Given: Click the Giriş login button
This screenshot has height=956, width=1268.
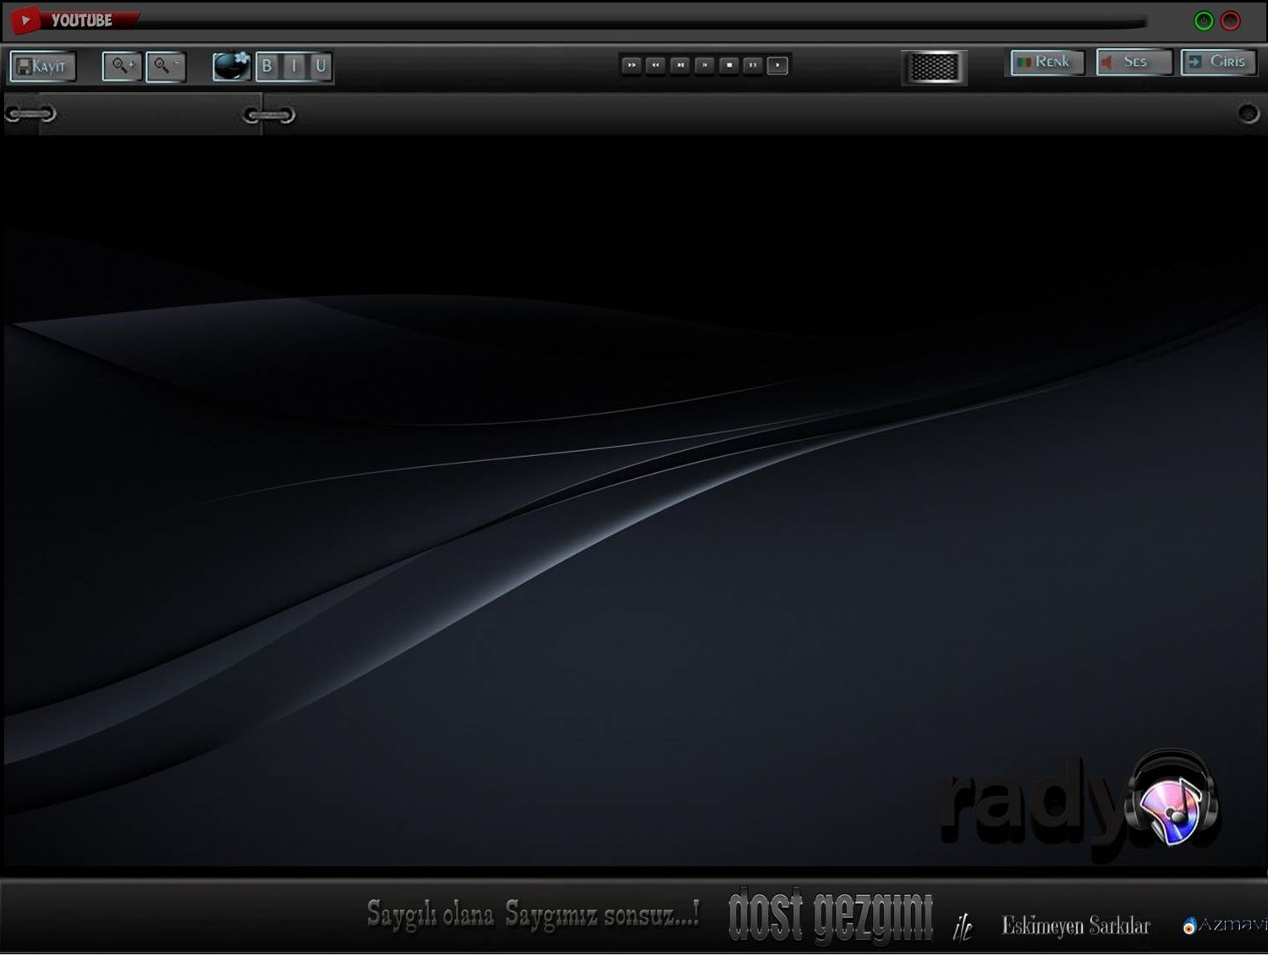Looking at the screenshot, I should pos(1217,62).
